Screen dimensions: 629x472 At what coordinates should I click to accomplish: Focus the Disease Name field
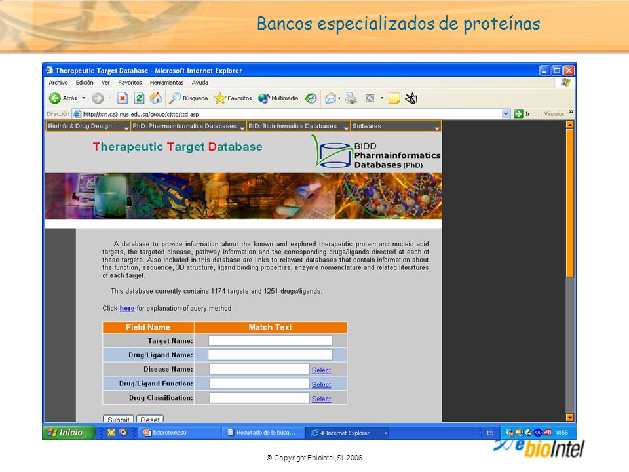tap(259, 369)
